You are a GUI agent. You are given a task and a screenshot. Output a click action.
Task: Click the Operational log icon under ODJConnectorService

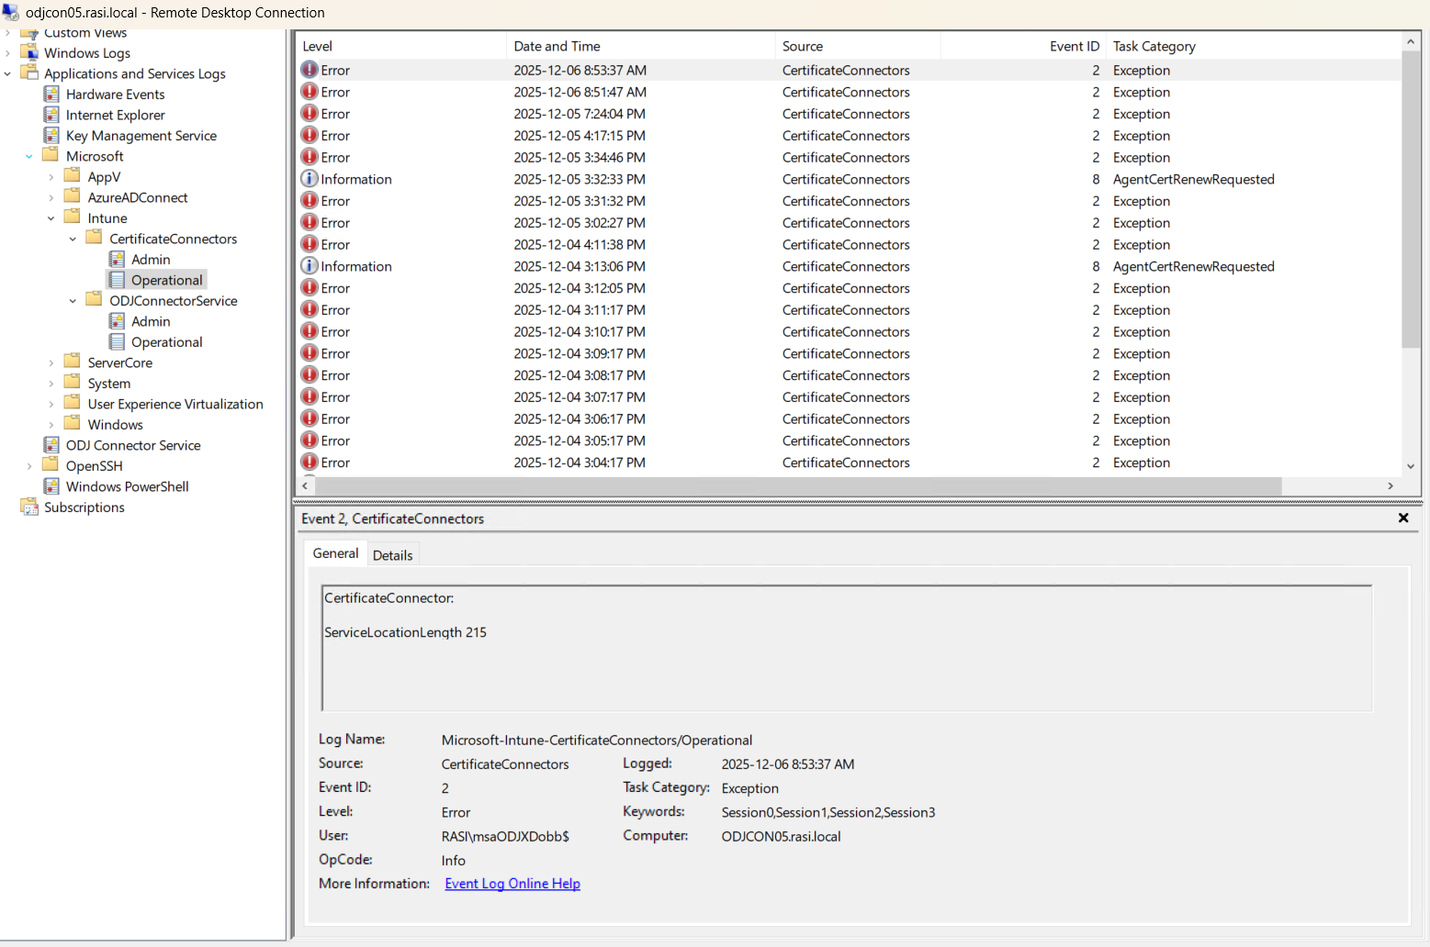click(117, 341)
